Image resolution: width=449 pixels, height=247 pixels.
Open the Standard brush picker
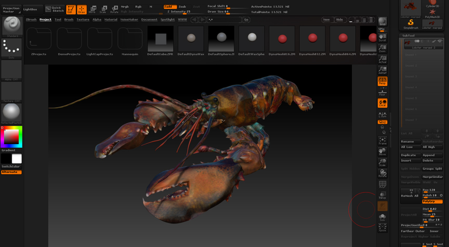(x=12, y=27)
